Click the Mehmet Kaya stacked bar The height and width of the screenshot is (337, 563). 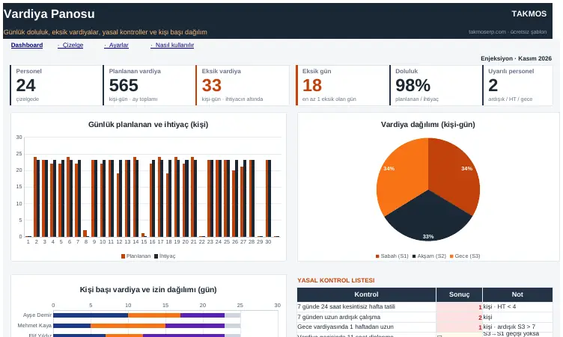point(147,326)
